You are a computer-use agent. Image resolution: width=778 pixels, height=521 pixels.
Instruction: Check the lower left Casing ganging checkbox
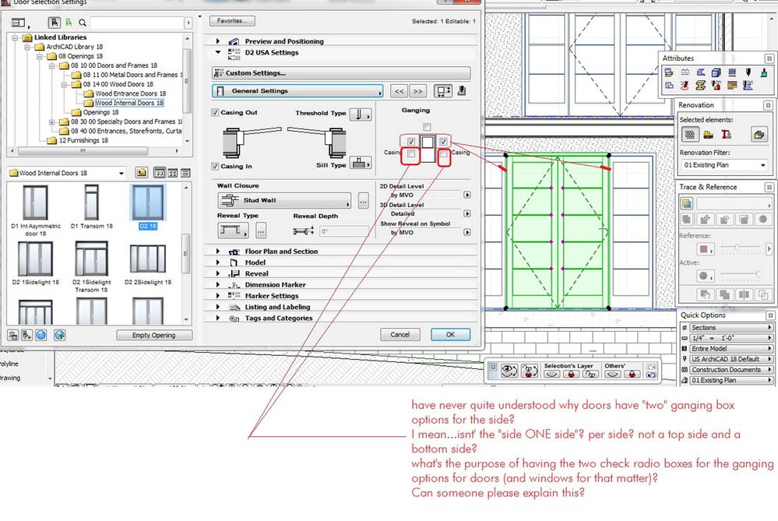411,154
